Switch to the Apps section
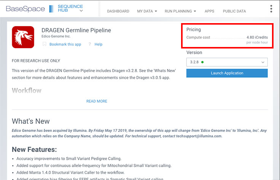This screenshot has height=180, width=280. coord(209,11)
